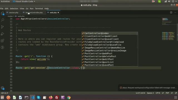
Task: Open the Edit menu
Action: click(6, 9)
